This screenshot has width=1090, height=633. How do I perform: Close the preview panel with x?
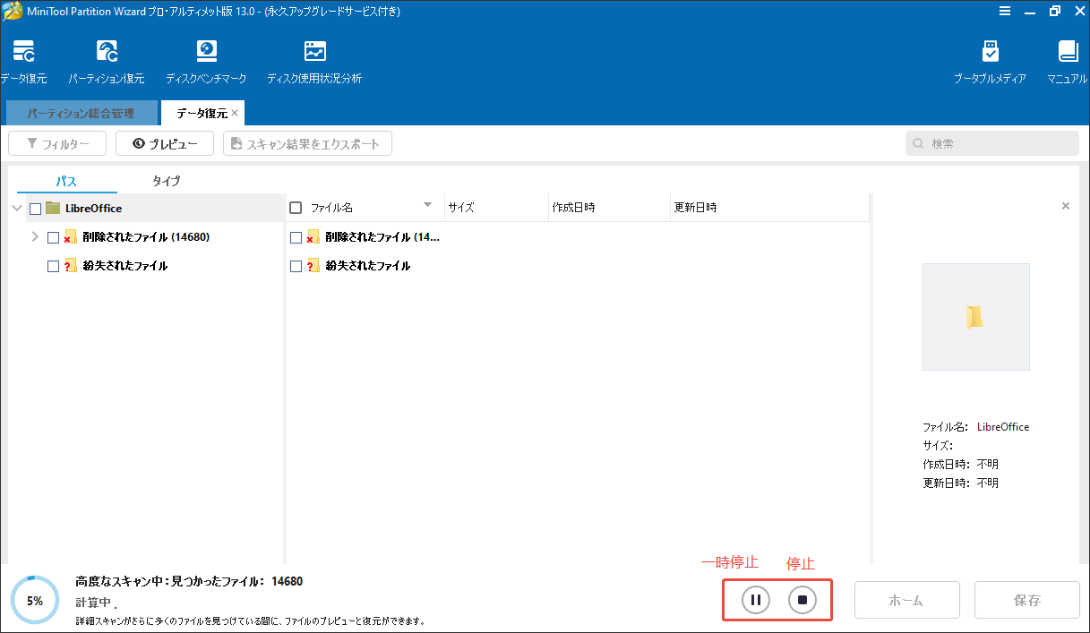1065,206
